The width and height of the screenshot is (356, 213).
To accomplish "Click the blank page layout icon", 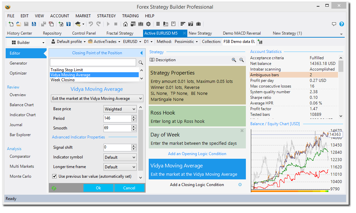I will tap(173, 24).
